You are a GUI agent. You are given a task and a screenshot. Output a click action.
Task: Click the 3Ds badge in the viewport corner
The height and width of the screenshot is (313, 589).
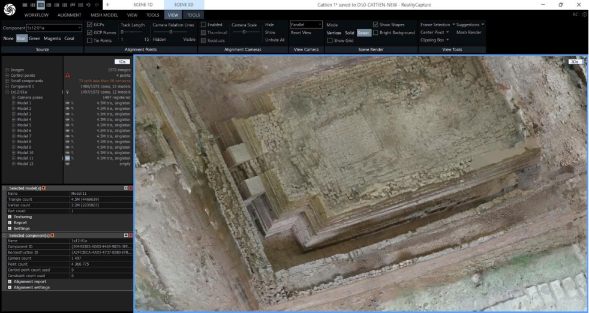(x=574, y=62)
